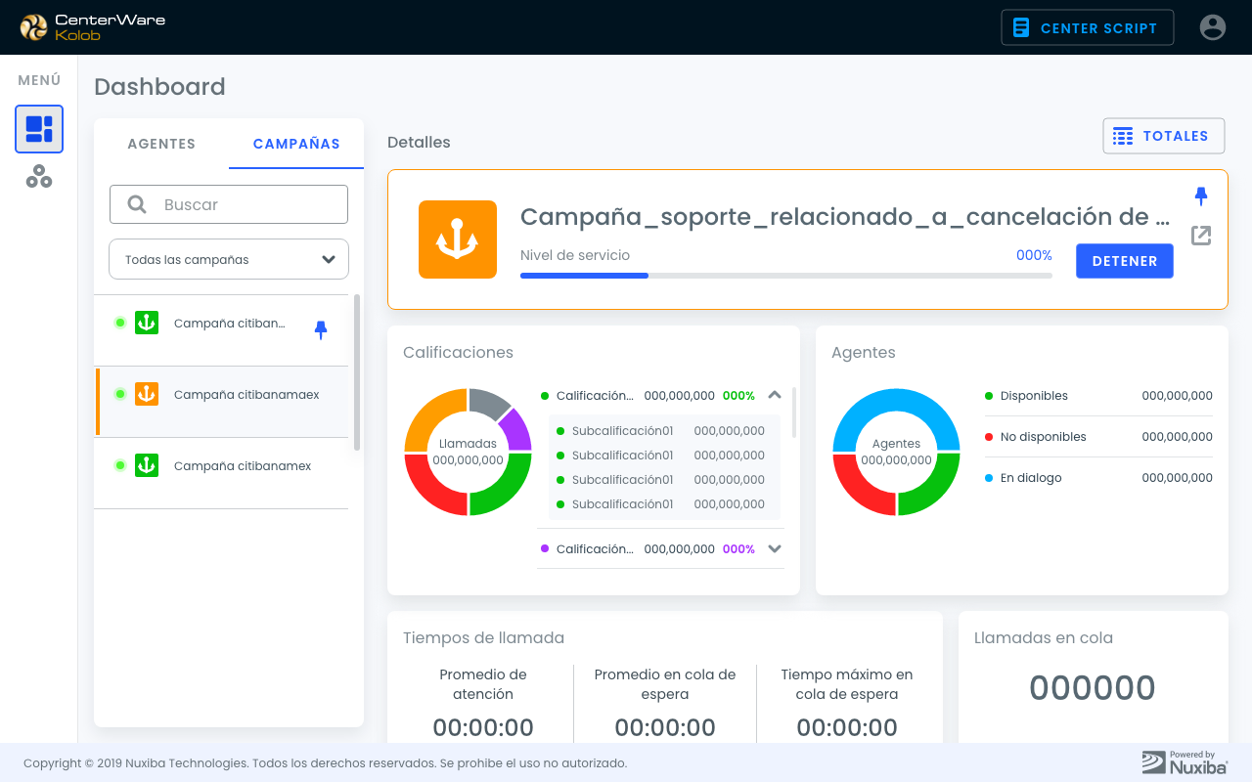The height and width of the screenshot is (782, 1252).
Task: Stop the campaign with Detener
Action: [1125, 261]
